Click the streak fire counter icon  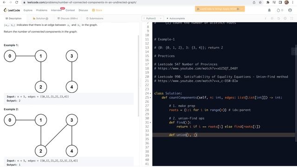coord(280,10)
